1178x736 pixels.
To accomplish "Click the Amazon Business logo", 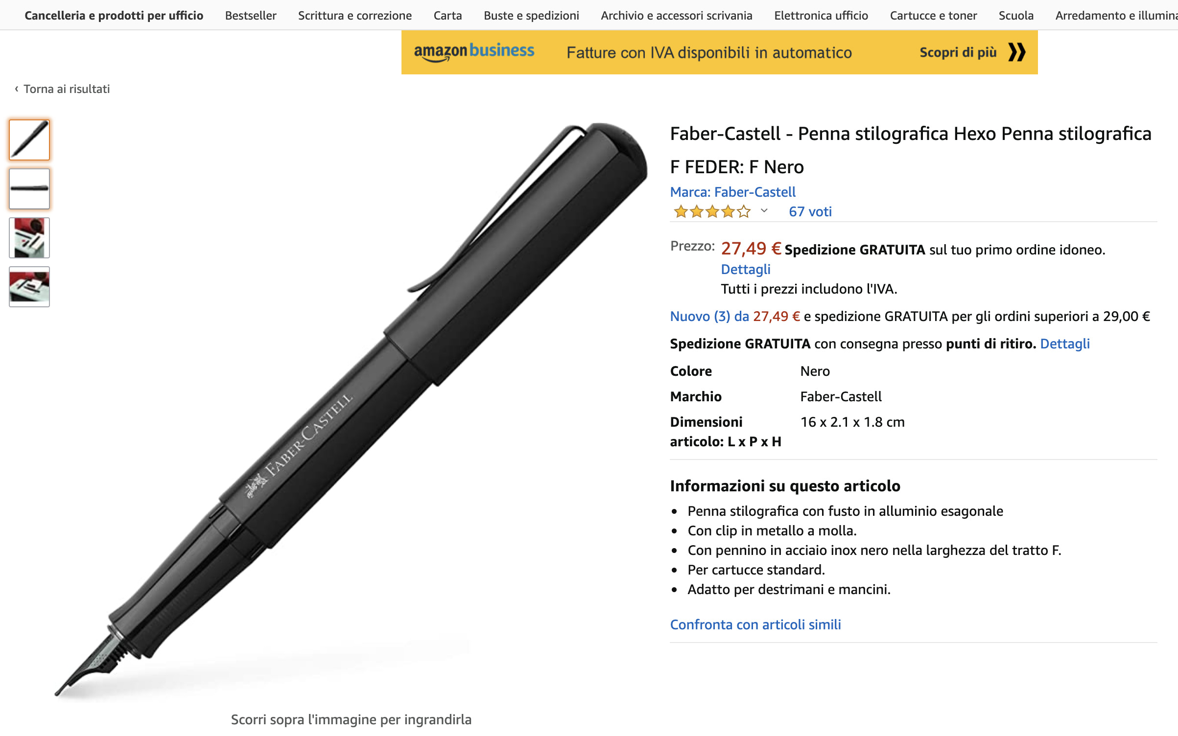I will (473, 52).
